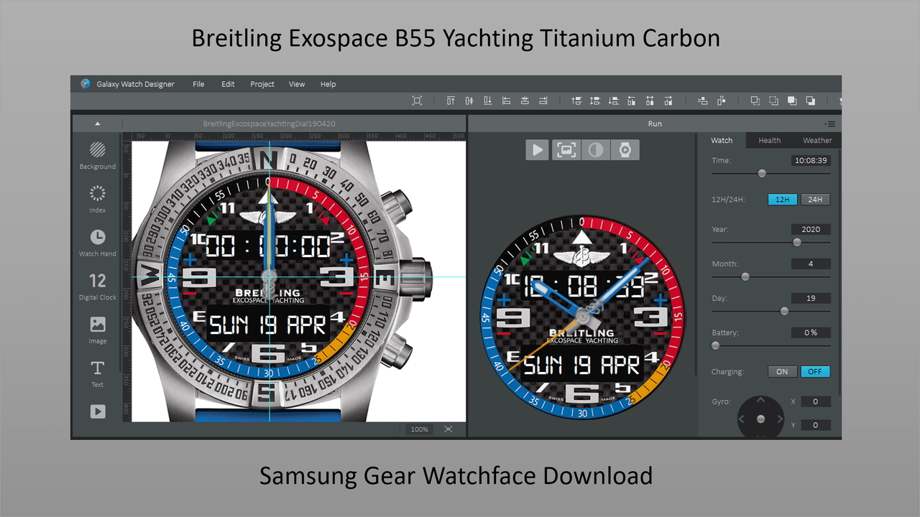Switch time format to 24H
The height and width of the screenshot is (517, 920).
pyautogui.click(x=815, y=199)
